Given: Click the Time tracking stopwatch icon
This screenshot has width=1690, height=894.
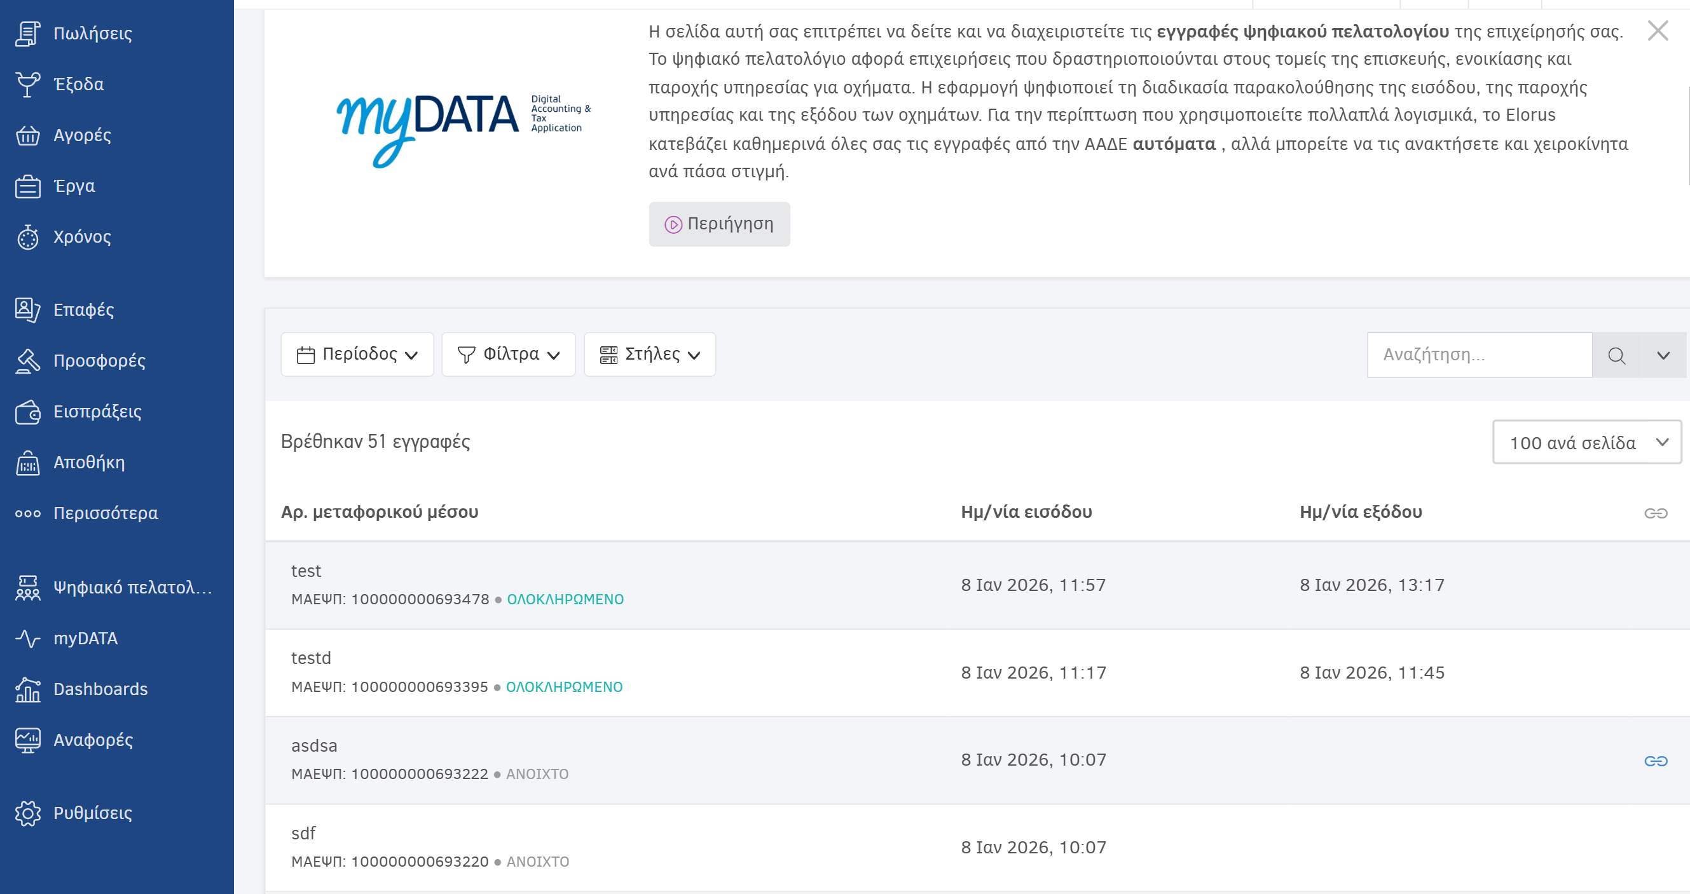Looking at the screenshot, I should [x=27, y=237].
